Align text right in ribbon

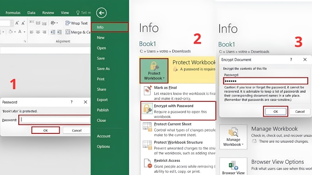pos(44,32)
